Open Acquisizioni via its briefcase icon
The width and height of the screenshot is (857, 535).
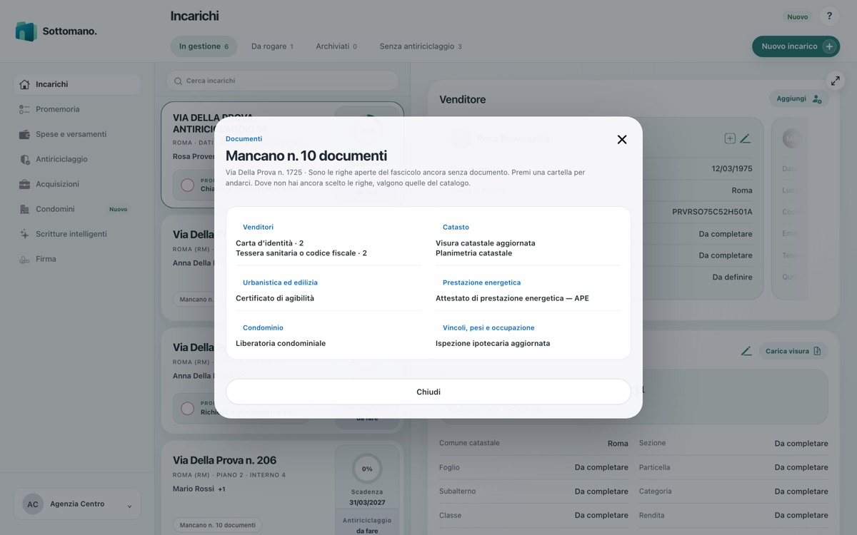25,184
